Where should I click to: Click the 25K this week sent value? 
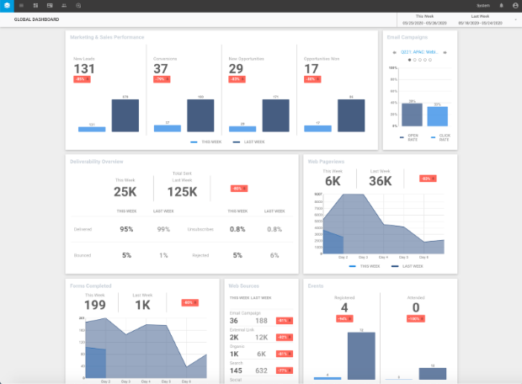tap(125, 192)
